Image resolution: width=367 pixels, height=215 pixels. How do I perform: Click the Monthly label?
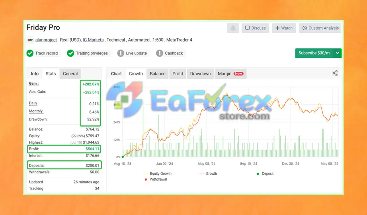pyautogui.click(x=36, y=111)
